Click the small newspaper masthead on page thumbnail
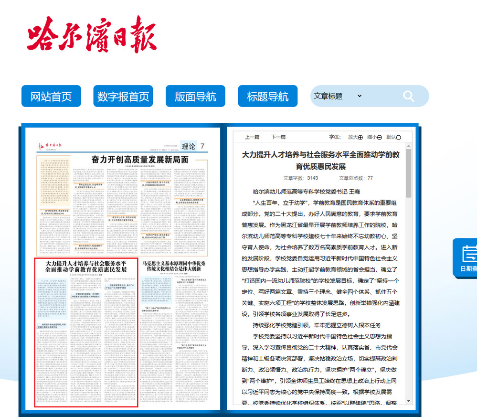 pos(50,146)
